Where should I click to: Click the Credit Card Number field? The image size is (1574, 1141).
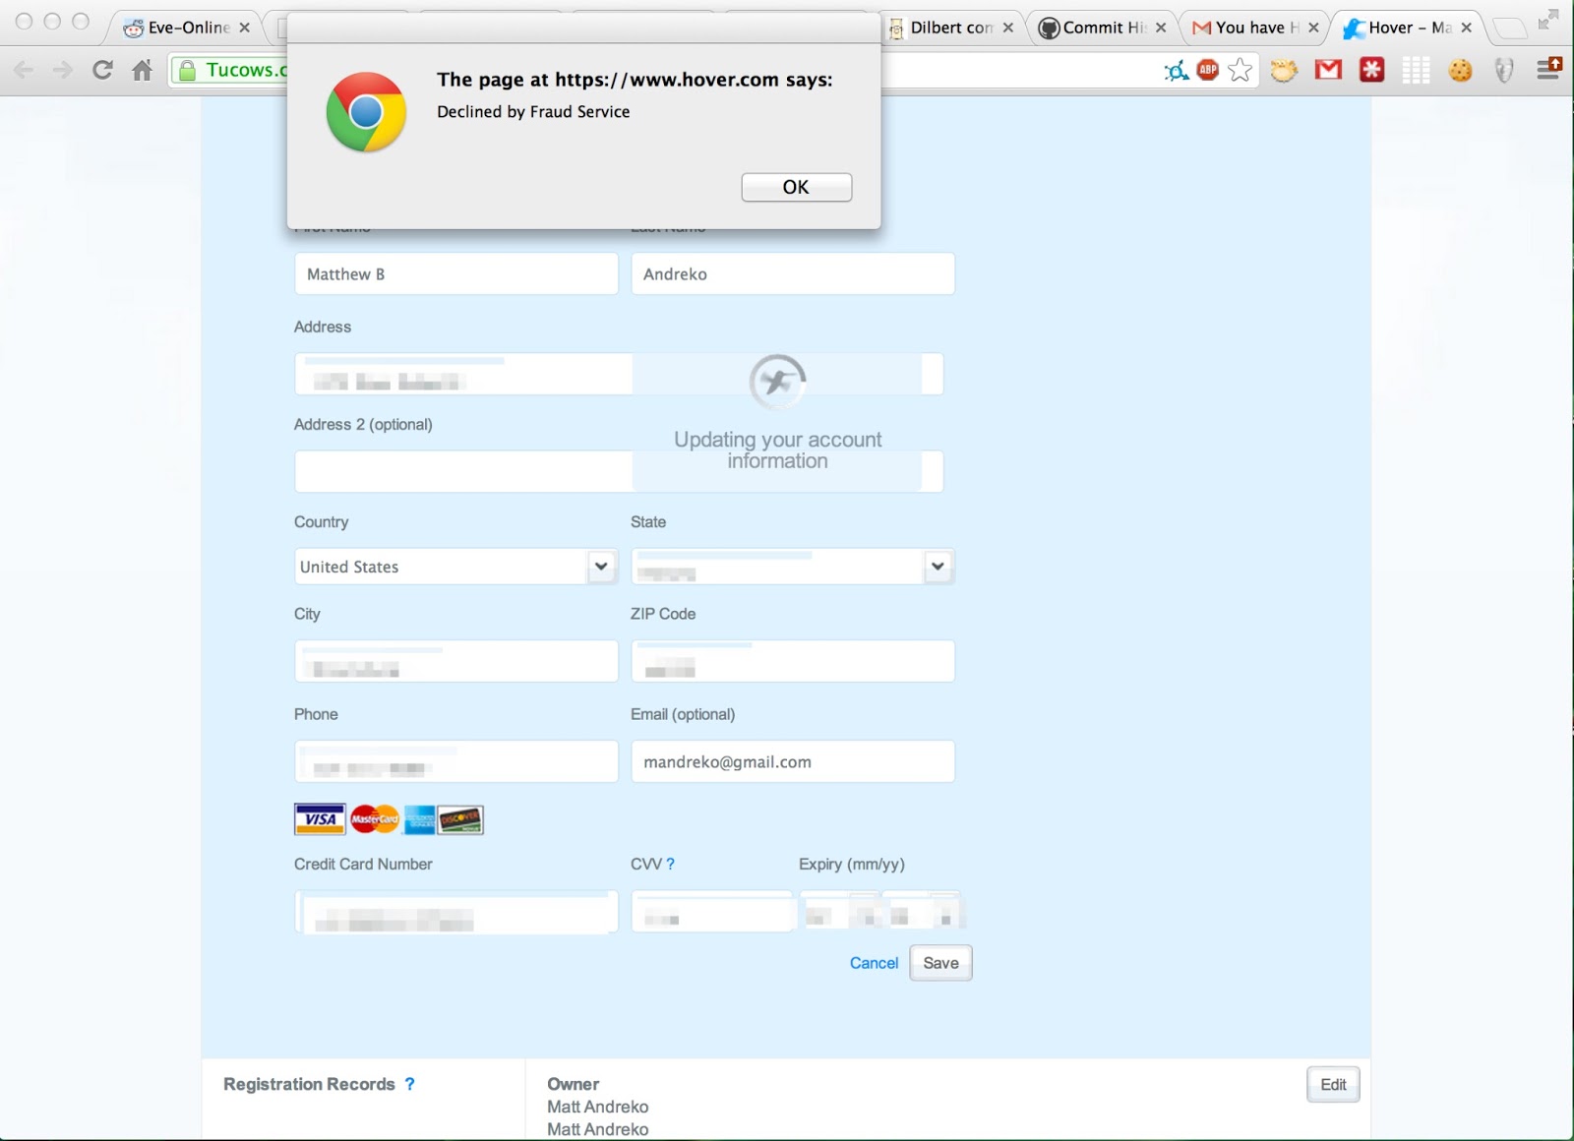click(456, 912)
